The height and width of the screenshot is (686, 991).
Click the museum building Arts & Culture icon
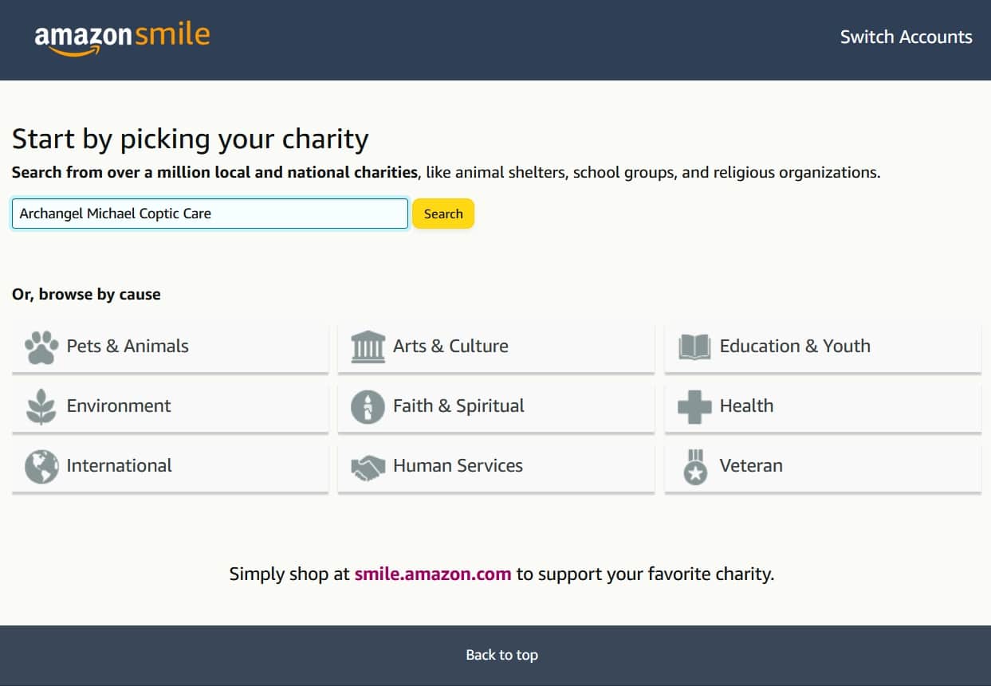tap(368, 347)
